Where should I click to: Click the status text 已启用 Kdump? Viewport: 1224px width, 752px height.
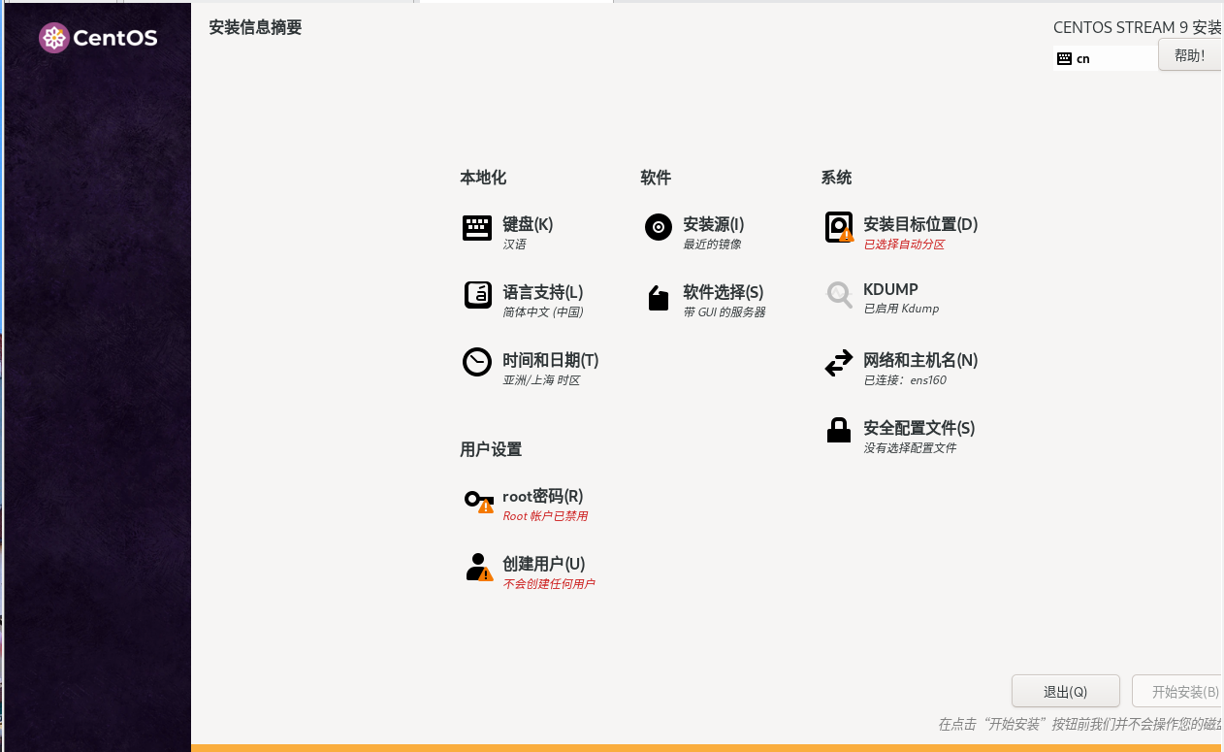click(x=901, y=309)
